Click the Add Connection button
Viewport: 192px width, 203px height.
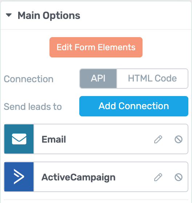click(x=134, y=106)
